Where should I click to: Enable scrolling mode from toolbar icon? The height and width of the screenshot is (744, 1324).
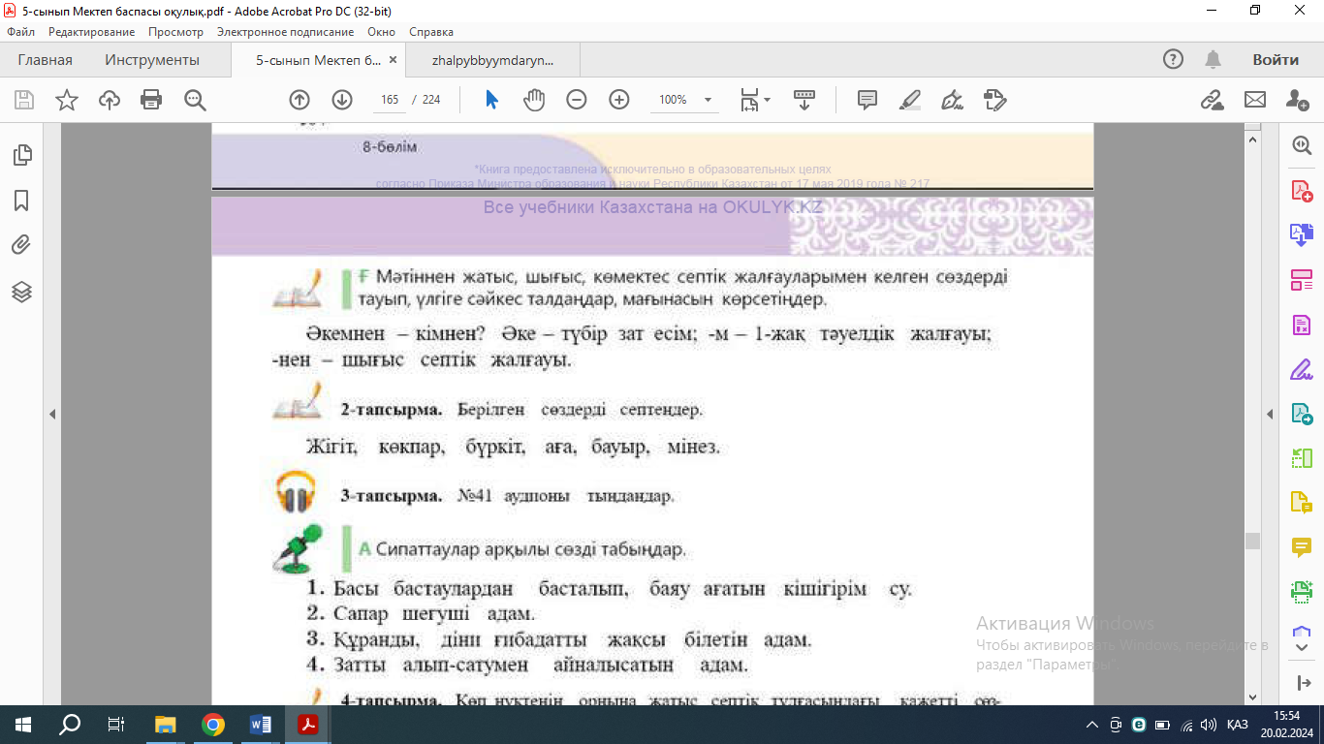tap(804, 100)
